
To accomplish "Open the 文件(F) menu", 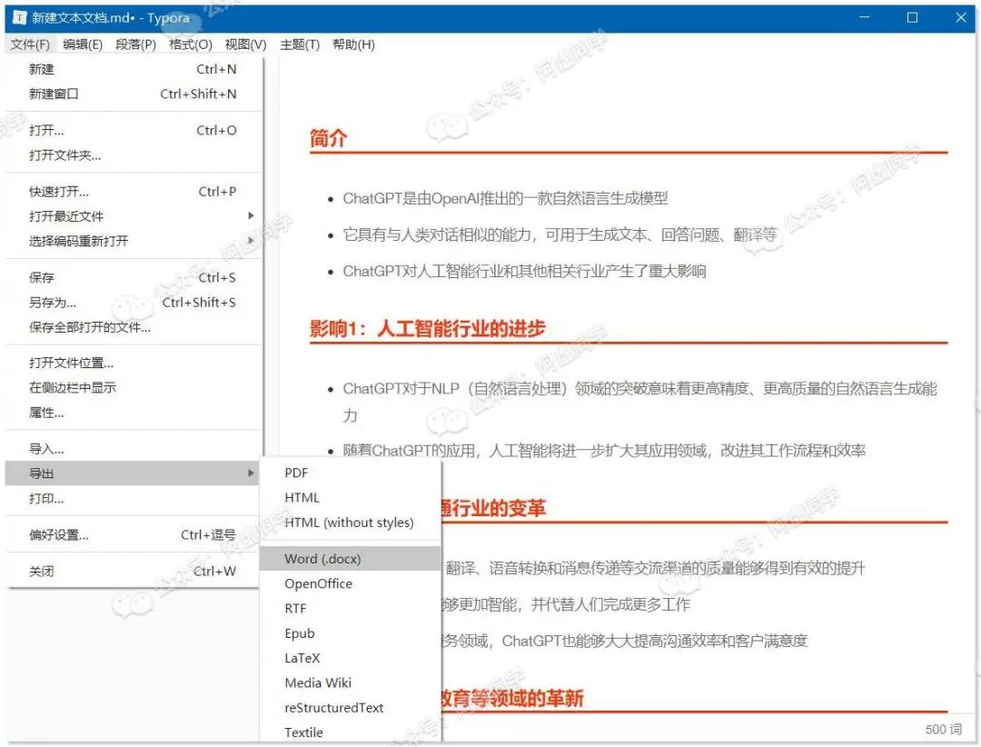I will [30, 45].
